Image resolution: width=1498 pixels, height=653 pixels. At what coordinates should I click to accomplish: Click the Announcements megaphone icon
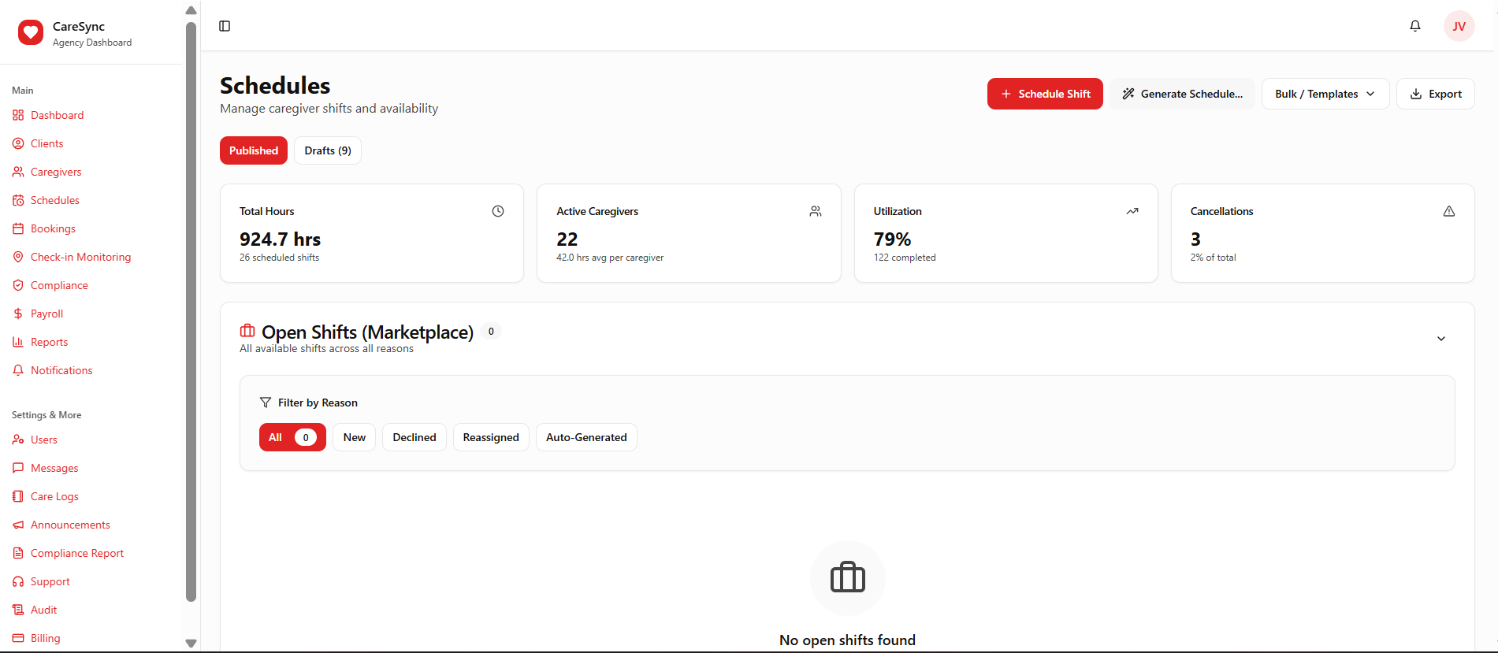coord(18,525)
